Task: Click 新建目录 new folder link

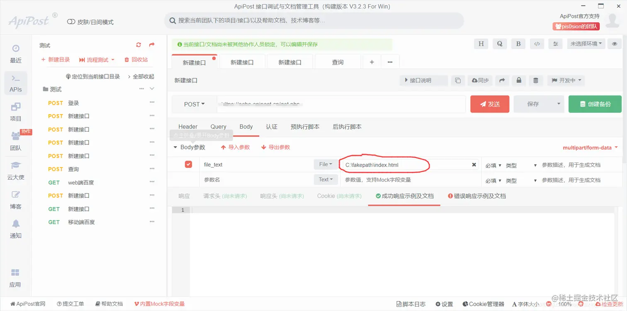Action: click(x=56, y=60)
